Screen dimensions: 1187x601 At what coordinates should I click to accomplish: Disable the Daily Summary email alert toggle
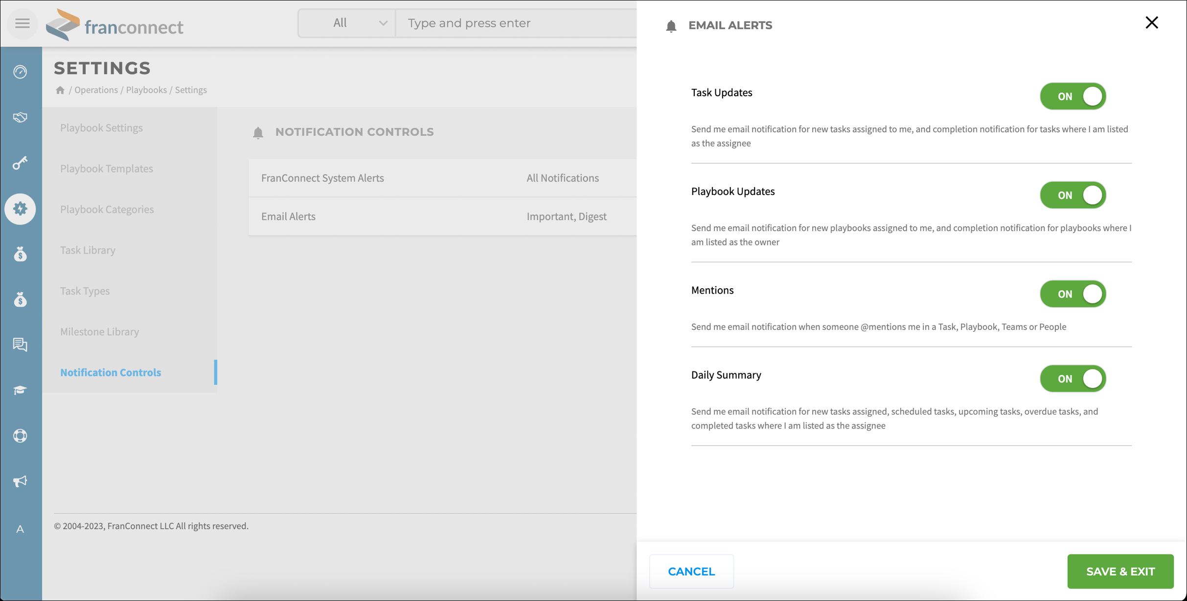coord(1073,378)
